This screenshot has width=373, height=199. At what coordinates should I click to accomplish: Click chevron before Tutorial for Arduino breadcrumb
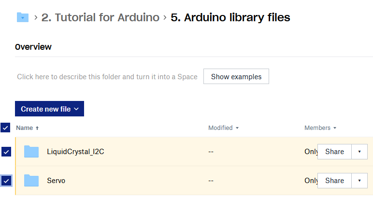(x=36, y=17)
